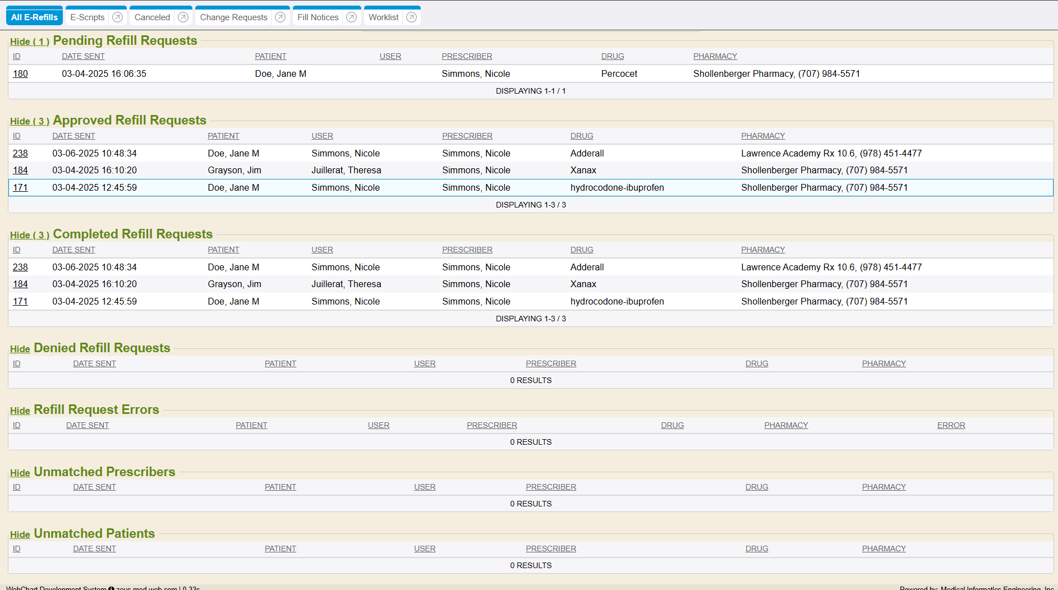Click pop-out icon next to Fill Notices
This screenshot has height=590, width=1058.
coord(352,17)
